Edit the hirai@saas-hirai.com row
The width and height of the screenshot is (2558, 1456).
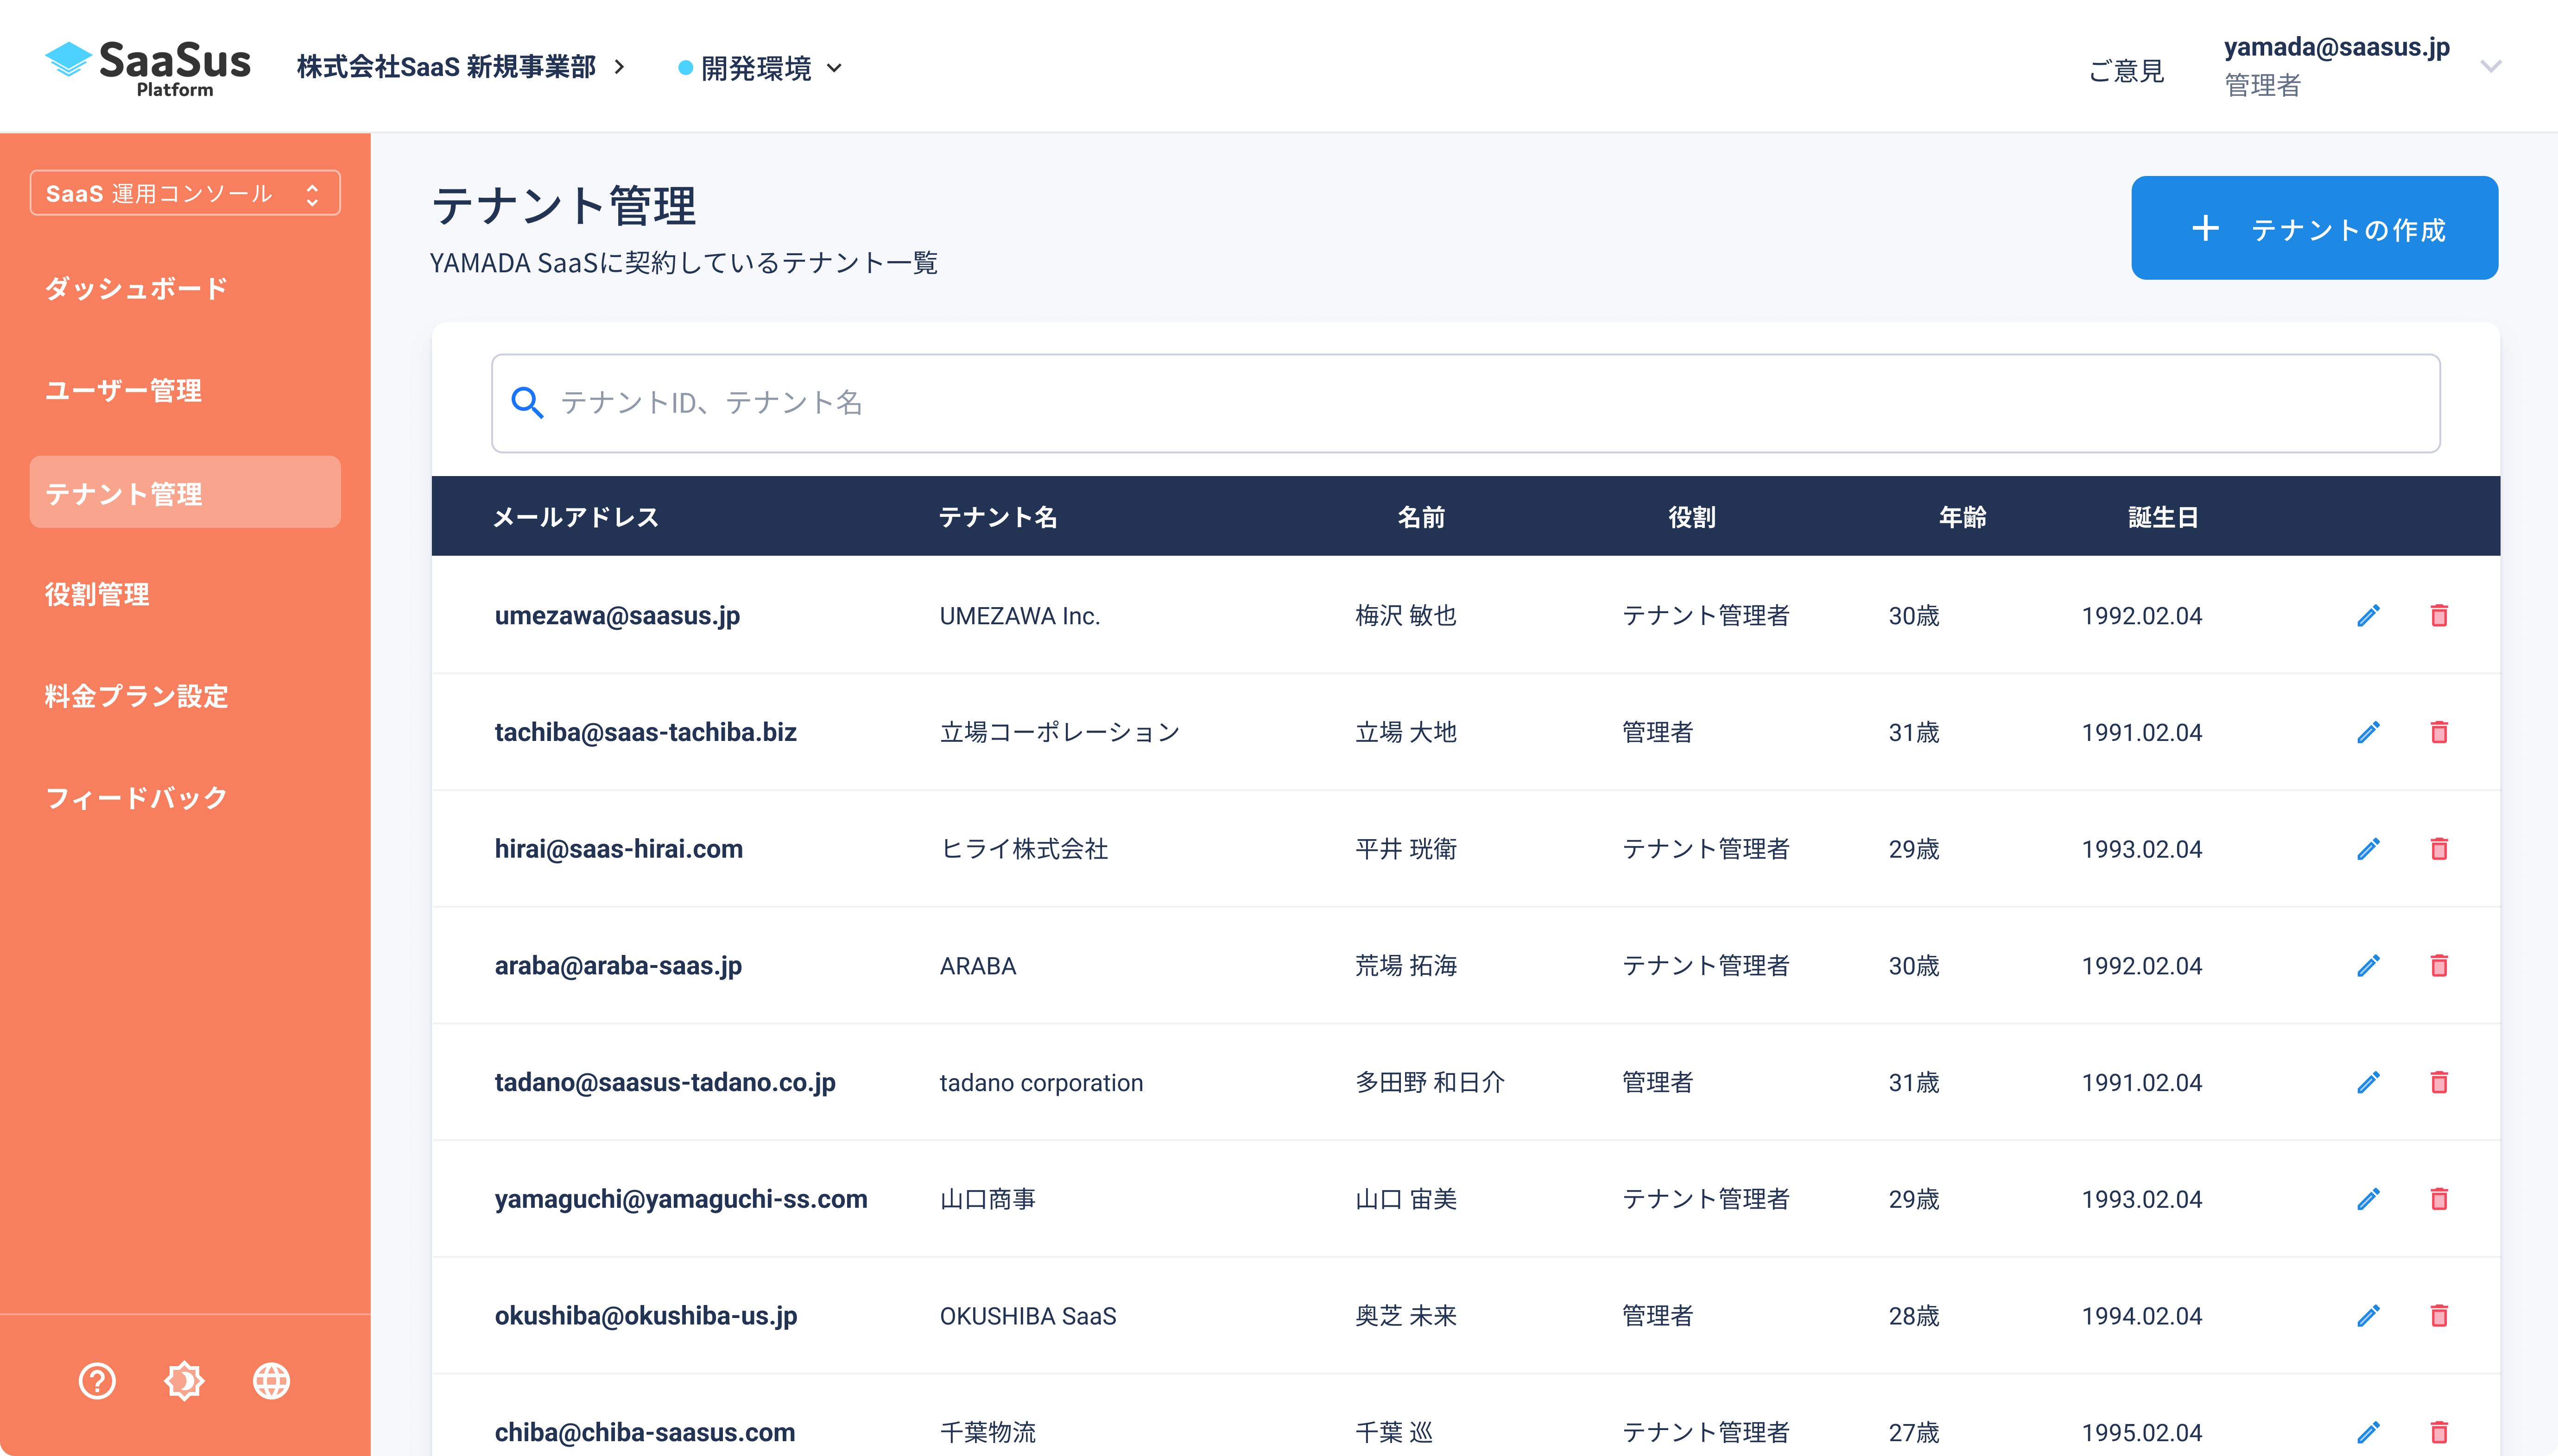coord(2368,849)
